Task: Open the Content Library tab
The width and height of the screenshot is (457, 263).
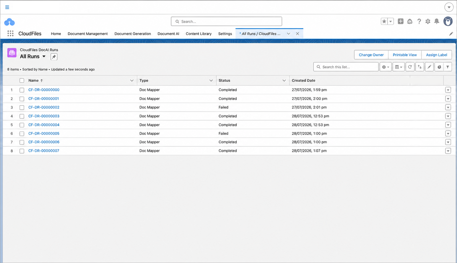Action: 199,34
